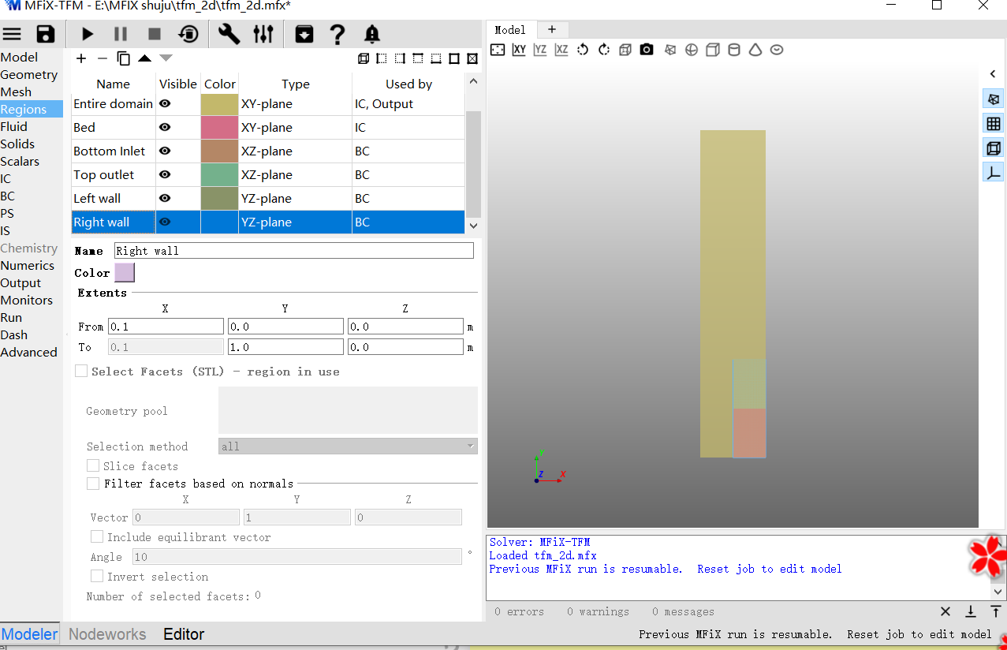Open settings with the wrench icon
This screenshot has width=1007, height=650.
click(x=229, y=34)
